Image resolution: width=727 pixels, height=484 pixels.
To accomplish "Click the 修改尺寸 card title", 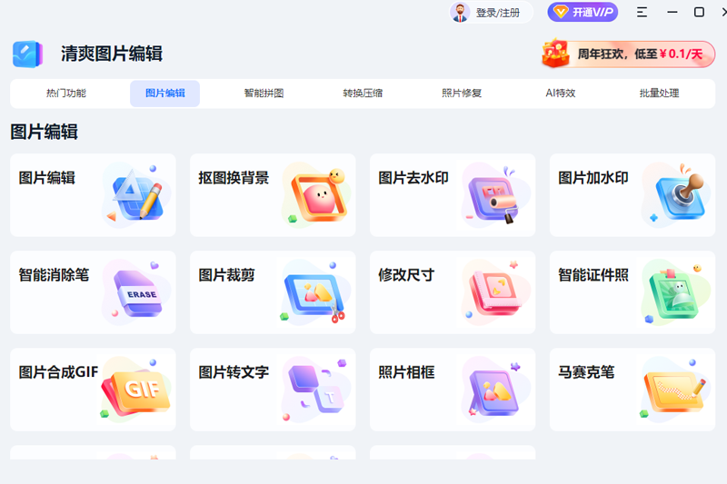I will (x=406, y=275).
